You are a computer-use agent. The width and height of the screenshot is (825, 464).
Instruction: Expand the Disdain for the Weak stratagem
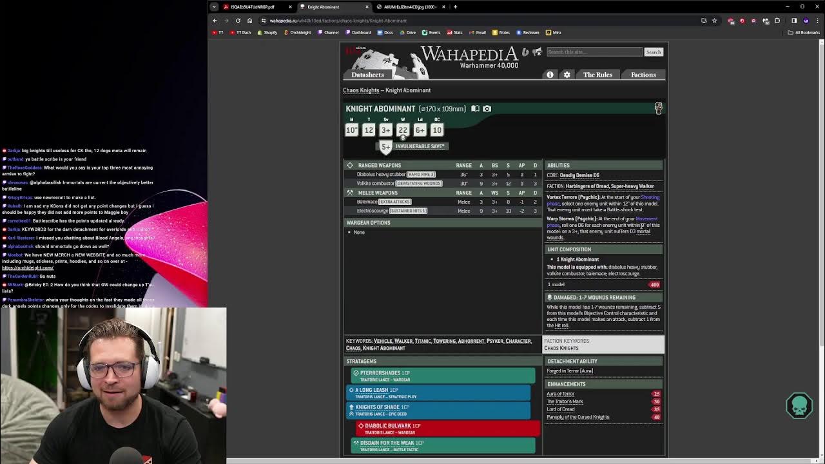point(443,445)
